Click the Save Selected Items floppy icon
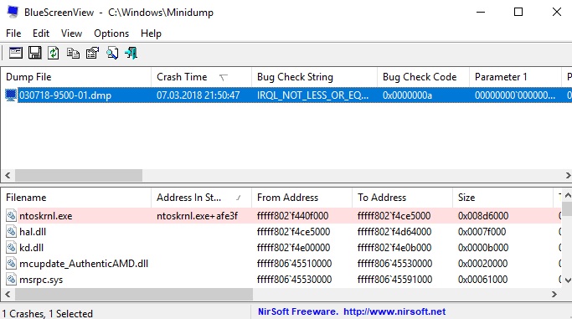Viewport: 572px width, 319px height. [x=35, y=53]
